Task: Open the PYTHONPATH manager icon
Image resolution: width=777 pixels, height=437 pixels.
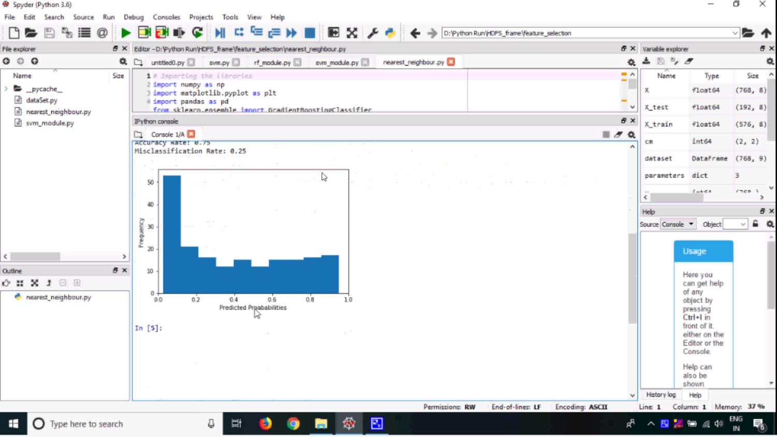Action: tap(390, 33)
